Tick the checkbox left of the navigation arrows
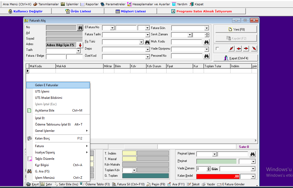The height and width of the screenshot is (188, 293). click(x=217, y=49)
